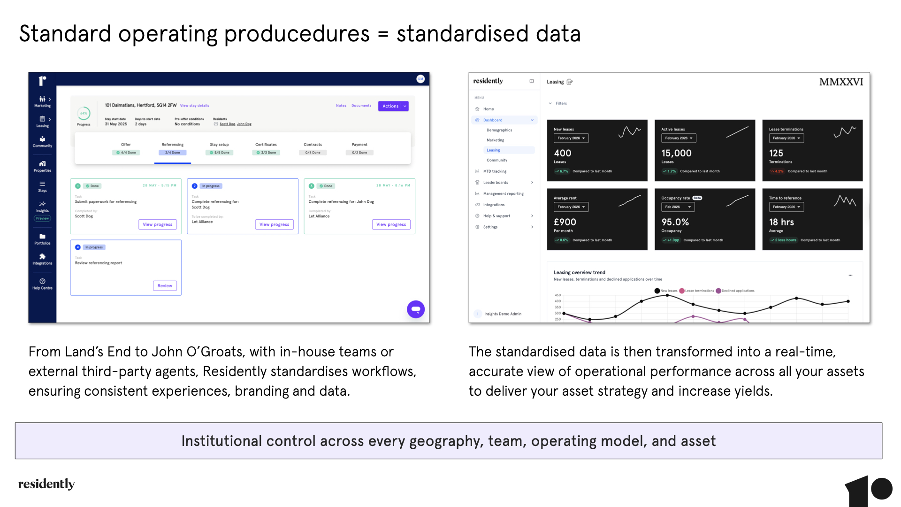Open the View stay details link
The width and height of the screenshot is (901, 507).
pyautogui.click(x=194, y=106)
